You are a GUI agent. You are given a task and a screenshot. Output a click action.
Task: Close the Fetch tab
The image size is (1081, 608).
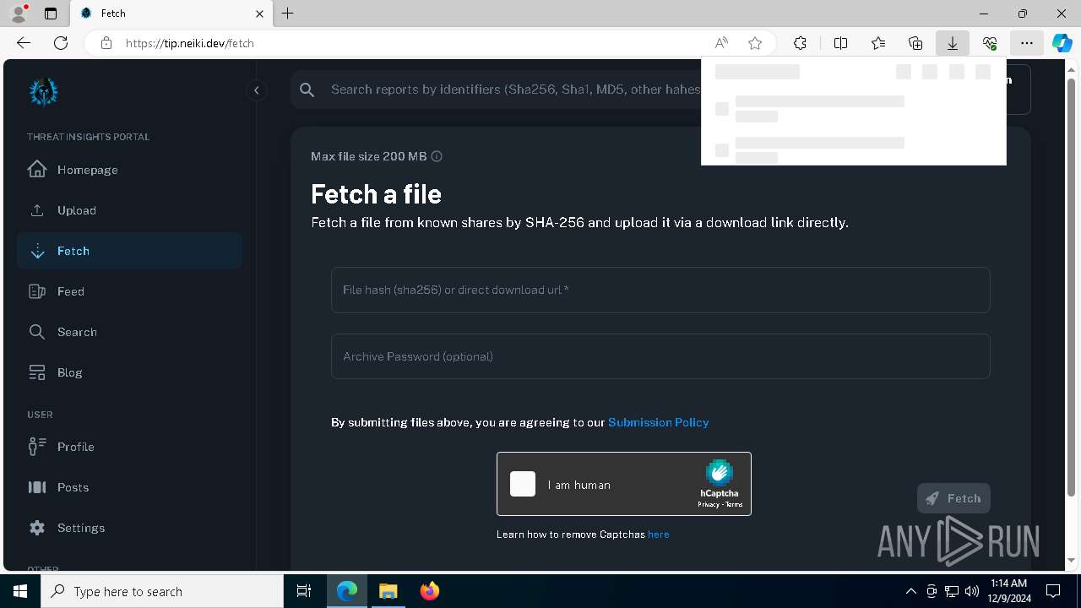click(259, 14)
